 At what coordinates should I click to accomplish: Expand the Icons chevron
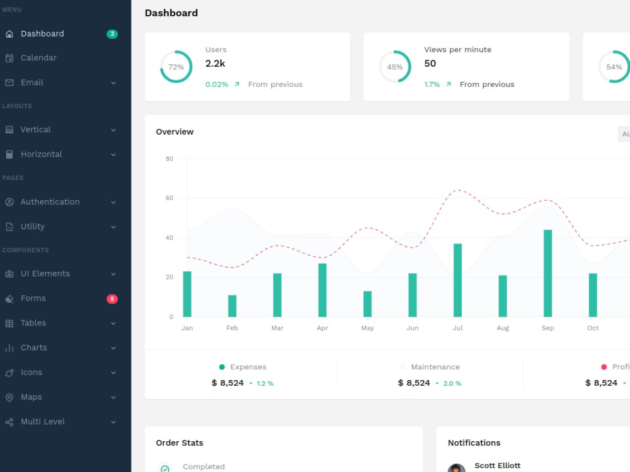113,373
